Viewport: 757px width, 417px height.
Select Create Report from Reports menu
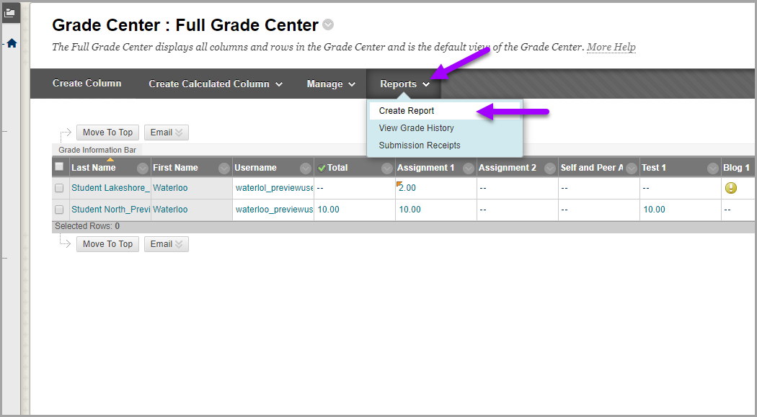coord(407,111)
